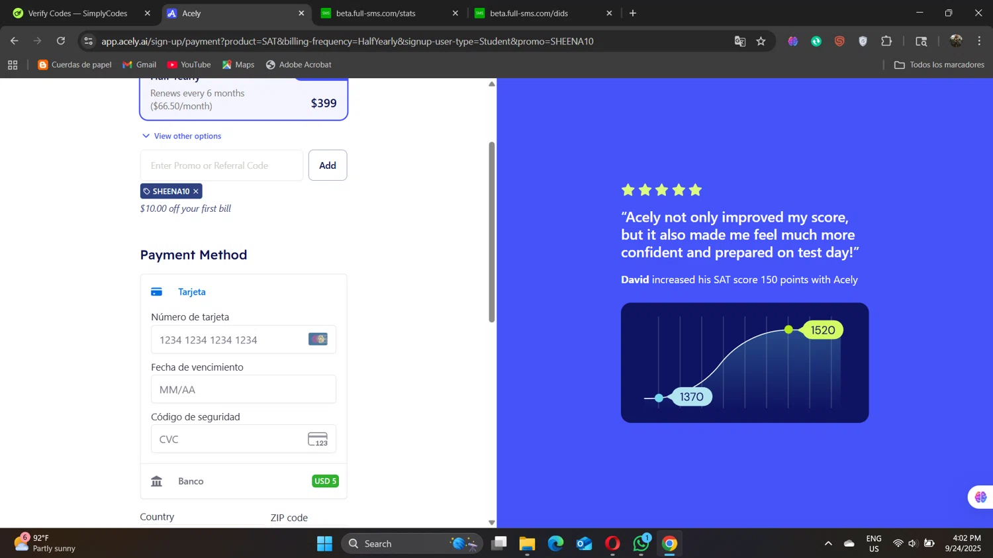Click the red swirl extension icon
The image size is (993, 558).
tap(839, 41)
